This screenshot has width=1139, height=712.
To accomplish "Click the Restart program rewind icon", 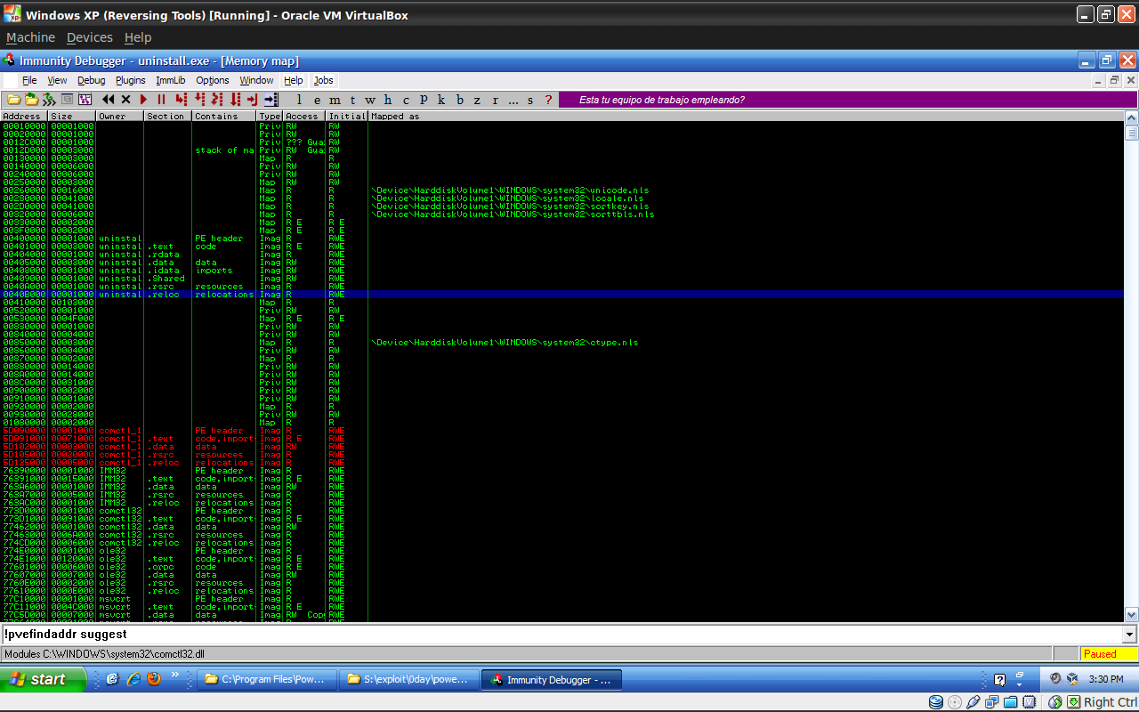I will (x=108, y=100).
